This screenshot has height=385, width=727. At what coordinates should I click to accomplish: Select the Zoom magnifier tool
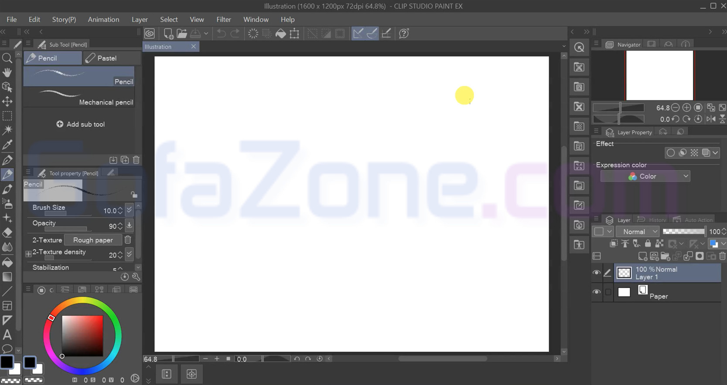(7, 58)
